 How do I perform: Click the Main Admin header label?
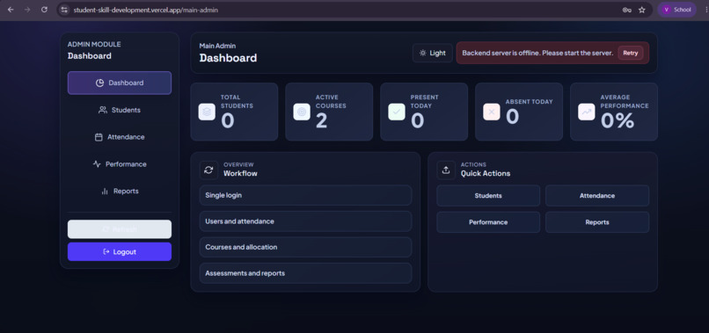point(217,46)
